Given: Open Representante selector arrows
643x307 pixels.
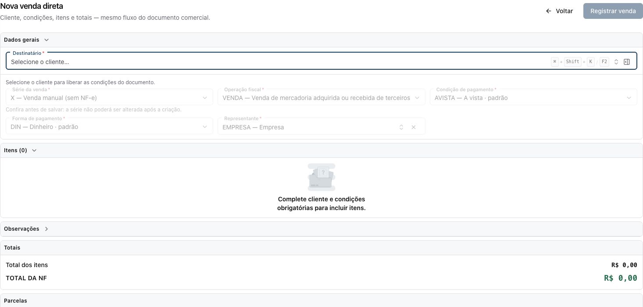Looking at the screenshot, I should point(401,127).
